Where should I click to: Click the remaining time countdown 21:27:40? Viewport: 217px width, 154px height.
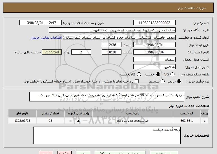click(52, 52)
